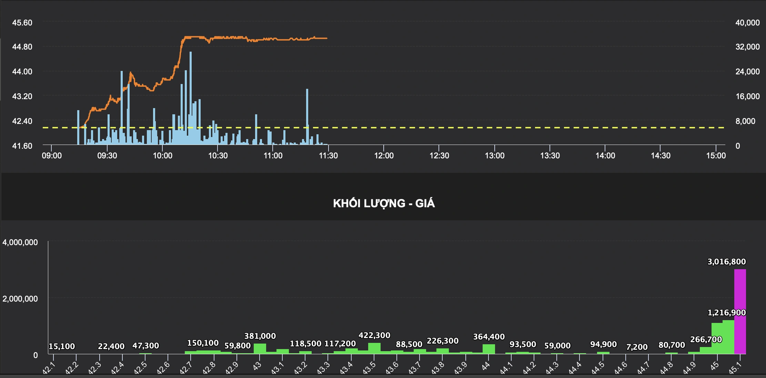Click the 94,900 volume label
Viewport: 766px width, 378px height.
(603, 344)
